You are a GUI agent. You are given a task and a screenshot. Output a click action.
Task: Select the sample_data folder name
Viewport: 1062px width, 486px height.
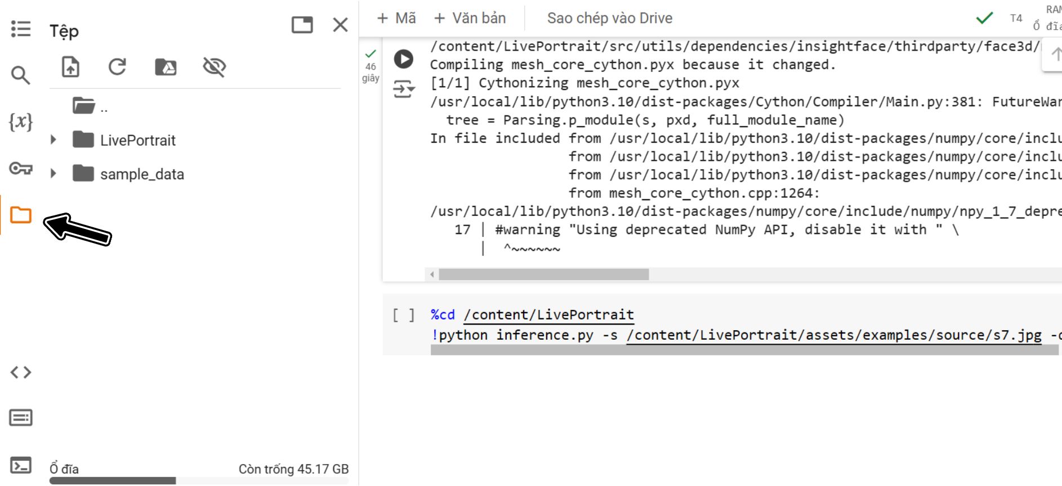coord(142,174)
